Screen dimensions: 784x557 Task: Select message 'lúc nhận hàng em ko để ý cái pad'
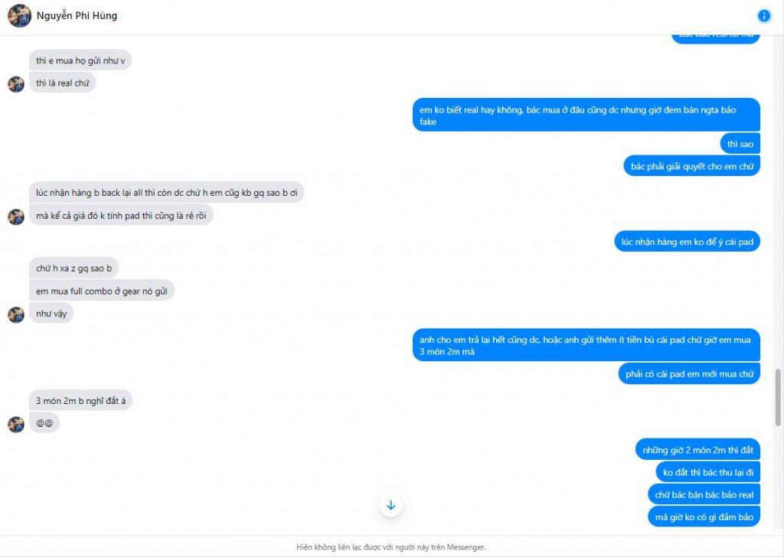[687, 242]
